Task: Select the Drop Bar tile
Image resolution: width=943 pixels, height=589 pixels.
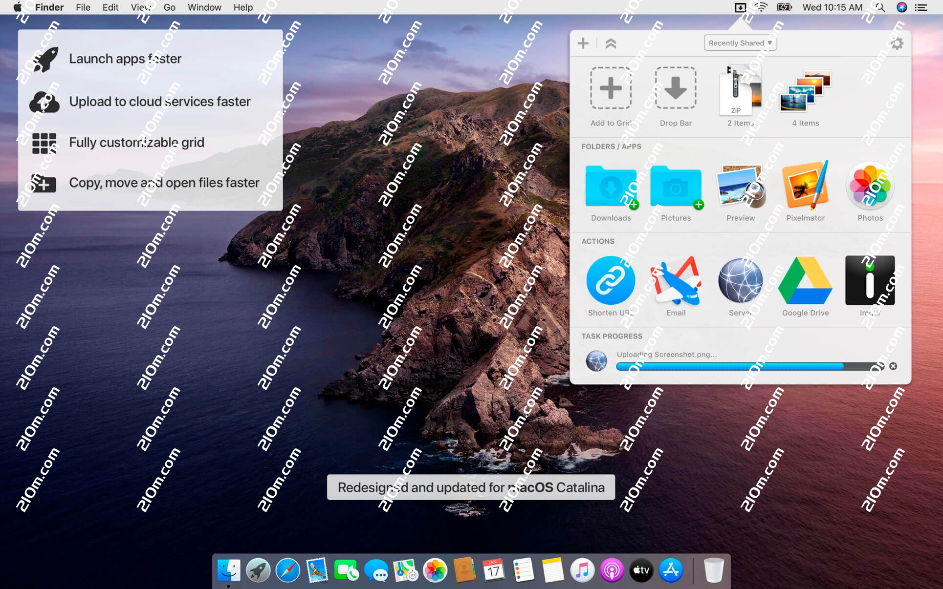Action: 676,97
